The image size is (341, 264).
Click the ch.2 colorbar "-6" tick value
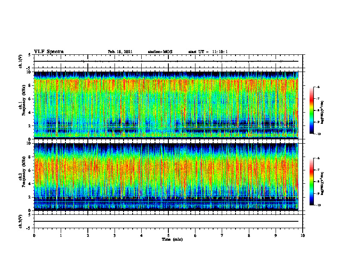pyautogui.click(x=318, y=158)
